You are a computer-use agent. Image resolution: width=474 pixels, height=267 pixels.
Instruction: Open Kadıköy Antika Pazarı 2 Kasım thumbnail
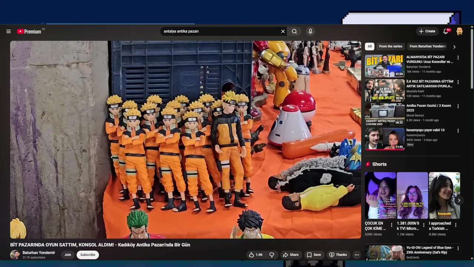(x=385, y=115)
